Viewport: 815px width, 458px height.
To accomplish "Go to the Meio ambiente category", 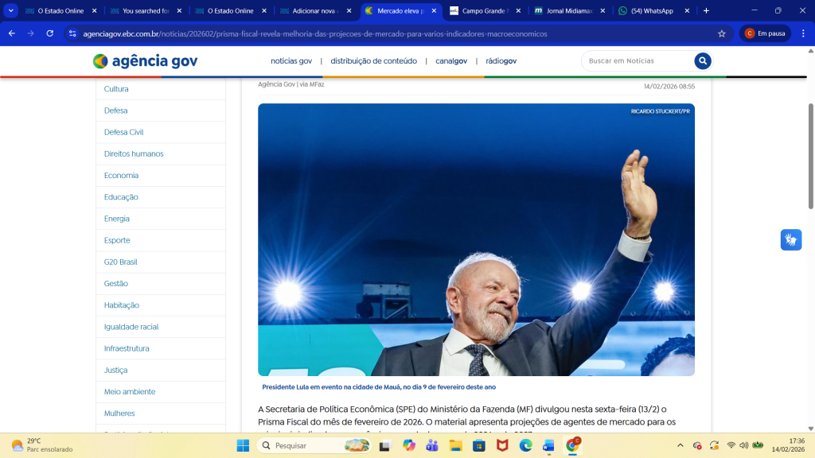I will (130, 392).
